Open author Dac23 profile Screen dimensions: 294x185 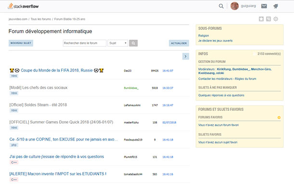pyautogui.click(x=128, y=71)
